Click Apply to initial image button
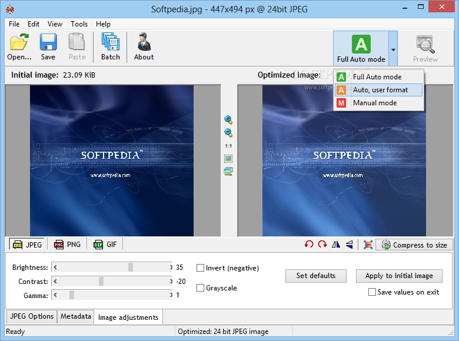Image resolution: width=459 pixels, height=341 pixels. click(399, 276)
